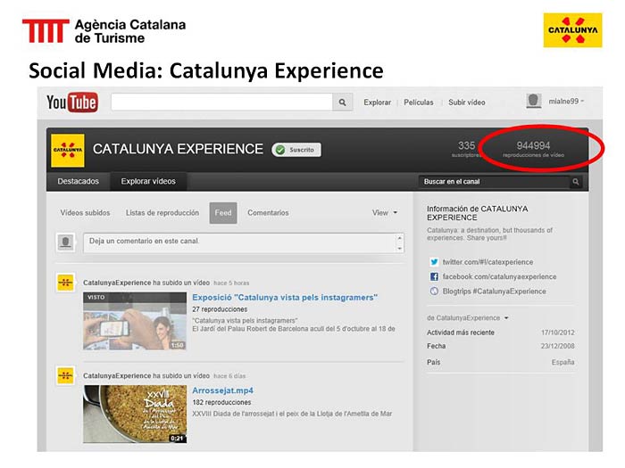Click comment box scroll up arrow
Screen dimensions: 625x468
399,238
